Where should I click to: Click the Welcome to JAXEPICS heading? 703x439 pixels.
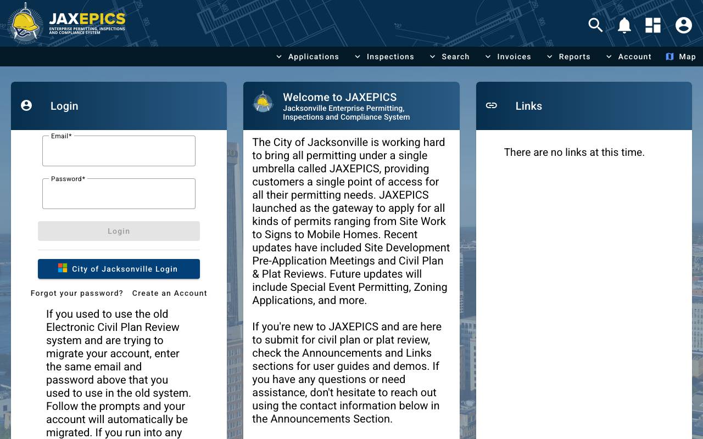[340, 97]
